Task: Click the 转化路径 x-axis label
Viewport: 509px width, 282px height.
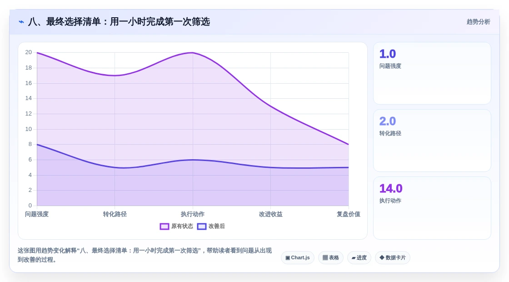Action: tap(115, 214)
